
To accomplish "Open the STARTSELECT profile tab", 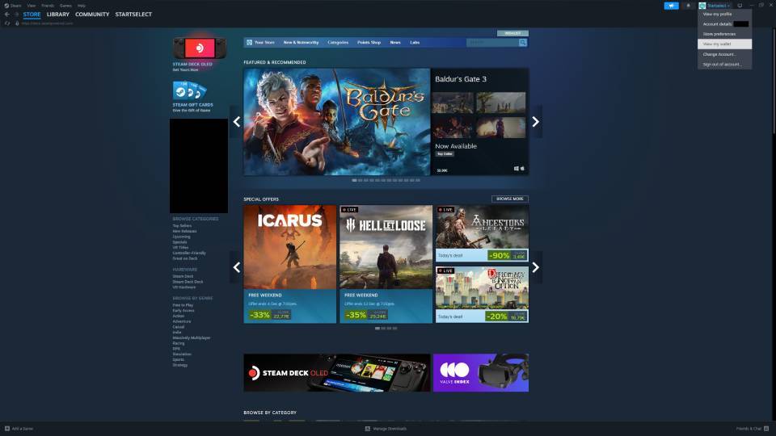I will [x=133, y=15].
